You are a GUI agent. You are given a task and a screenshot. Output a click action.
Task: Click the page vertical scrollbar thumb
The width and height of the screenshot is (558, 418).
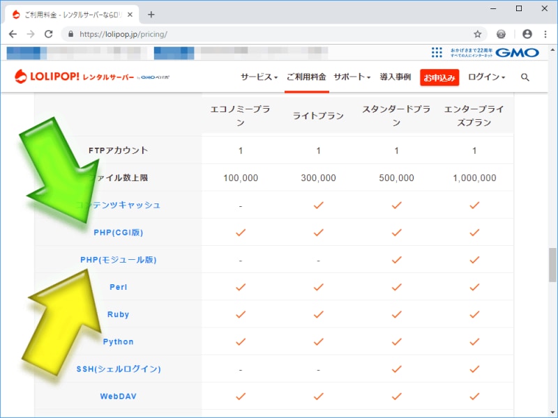pos(552,265)
